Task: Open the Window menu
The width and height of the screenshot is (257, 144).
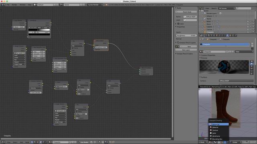Action: [x=22, y=5]
